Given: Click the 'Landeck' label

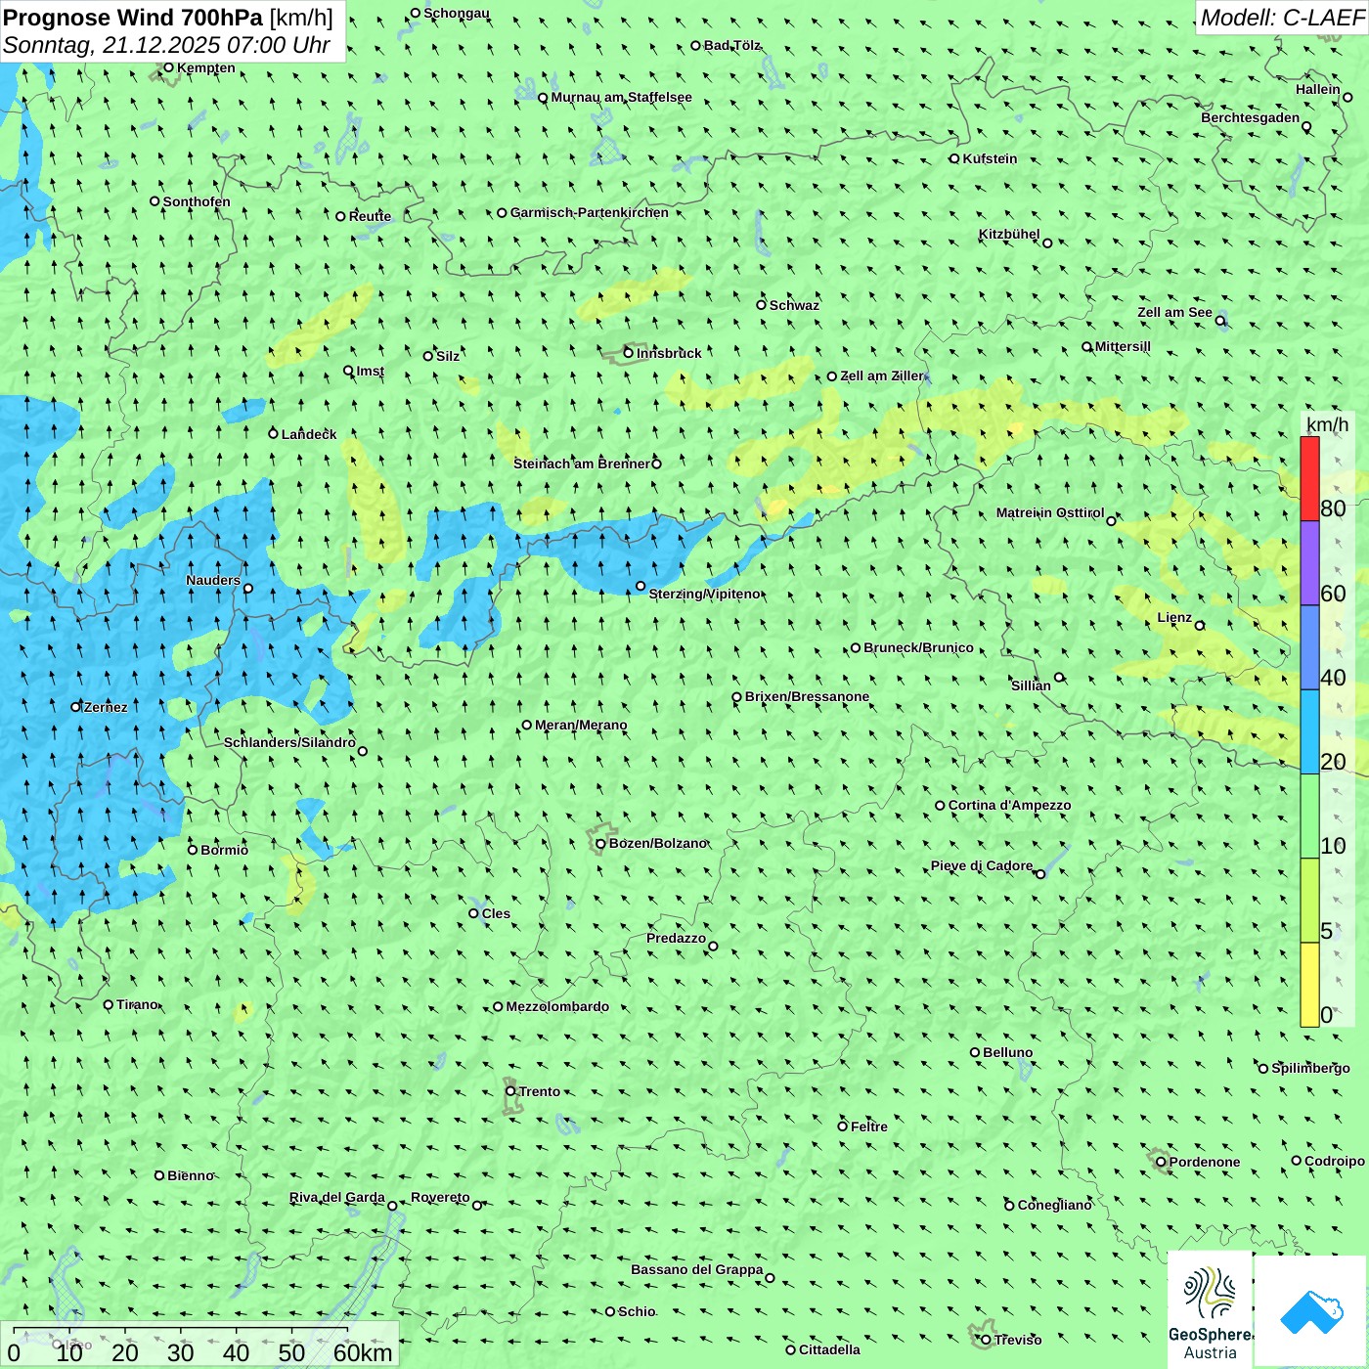Looking at the screenshot, I should click(309, 434).
